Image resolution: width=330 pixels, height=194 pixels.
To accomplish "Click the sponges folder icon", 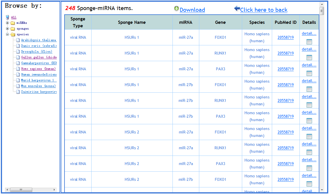I will point(13,29).
